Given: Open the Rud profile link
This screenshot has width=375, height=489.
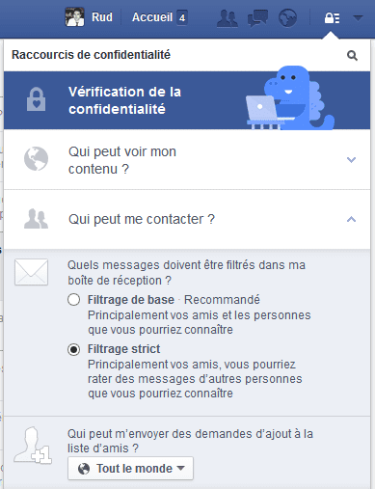Looking at the screenshot, I should (102, 17).
